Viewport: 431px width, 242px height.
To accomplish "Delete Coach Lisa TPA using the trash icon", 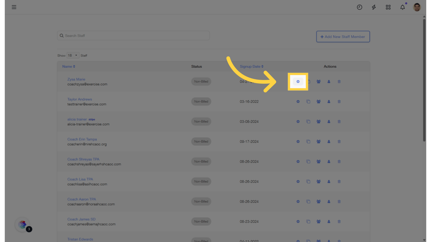I will tap(339, 181).
